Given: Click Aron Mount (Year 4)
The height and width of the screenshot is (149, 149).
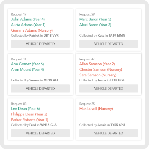Looking at the screenshot, I should click(27, 70).
